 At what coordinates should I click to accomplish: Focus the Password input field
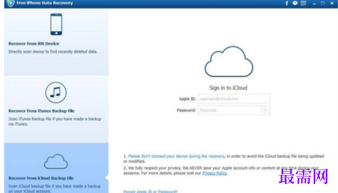234,110
